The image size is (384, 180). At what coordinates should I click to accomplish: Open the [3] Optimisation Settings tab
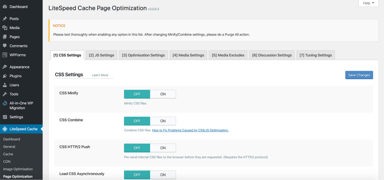pyautogui.click(x=143, y=55)
